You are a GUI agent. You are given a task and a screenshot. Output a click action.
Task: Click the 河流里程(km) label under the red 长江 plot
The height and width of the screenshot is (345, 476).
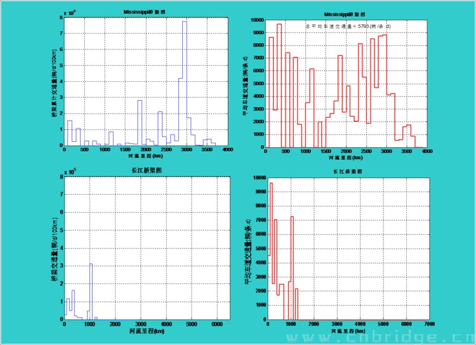[x=348, y=331]
